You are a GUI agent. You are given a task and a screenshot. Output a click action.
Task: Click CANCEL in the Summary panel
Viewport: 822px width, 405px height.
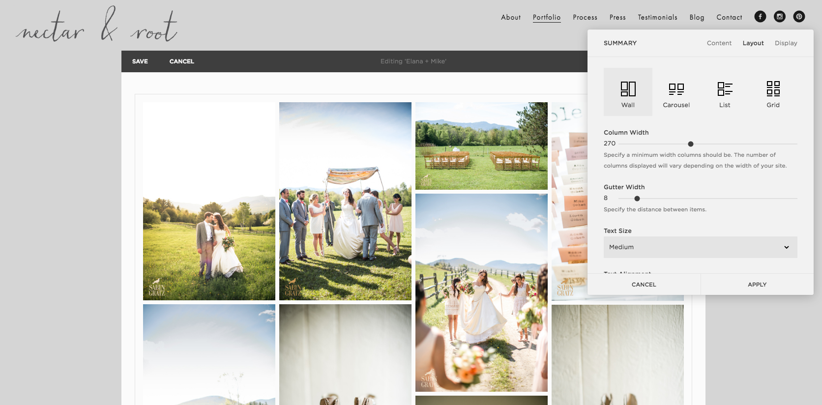click(644, 285)
